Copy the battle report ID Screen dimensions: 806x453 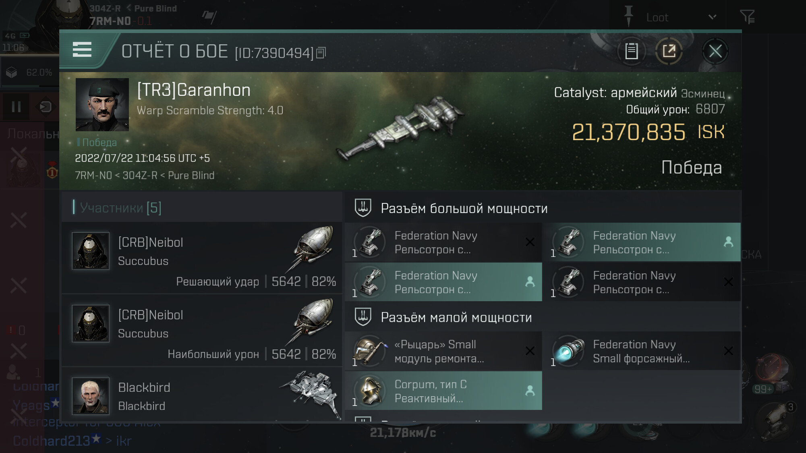coord(321,53)
